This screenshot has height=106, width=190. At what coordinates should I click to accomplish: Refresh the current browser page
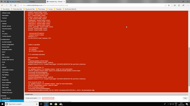[x=11, y=5]
